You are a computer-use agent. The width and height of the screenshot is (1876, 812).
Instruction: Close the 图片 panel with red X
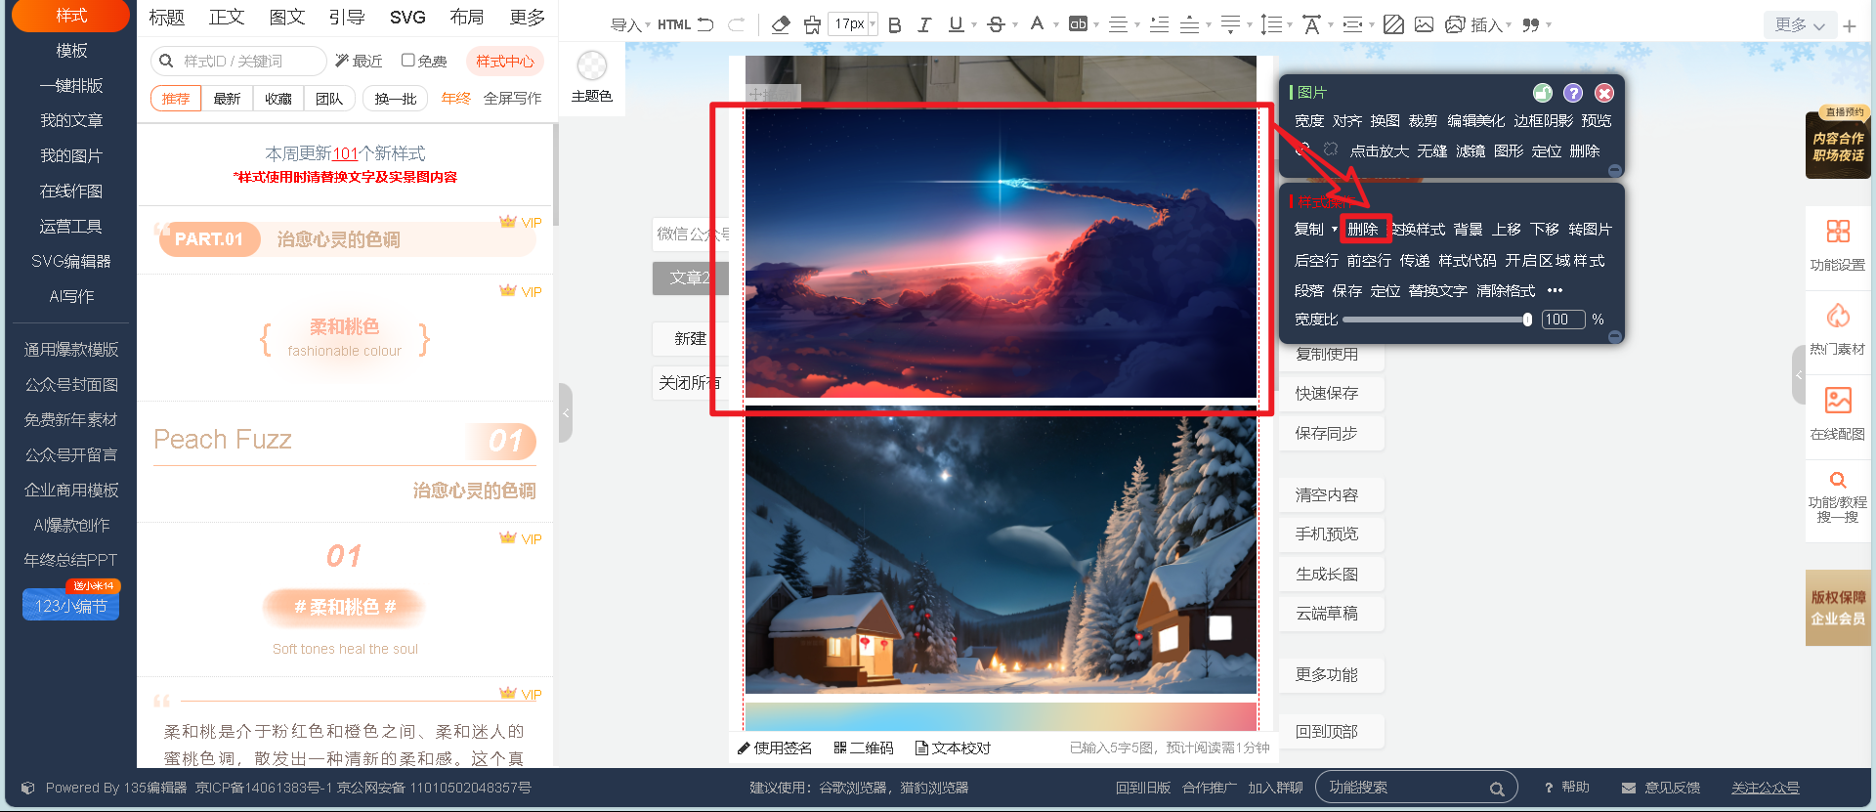click(x=1604, y=93)
